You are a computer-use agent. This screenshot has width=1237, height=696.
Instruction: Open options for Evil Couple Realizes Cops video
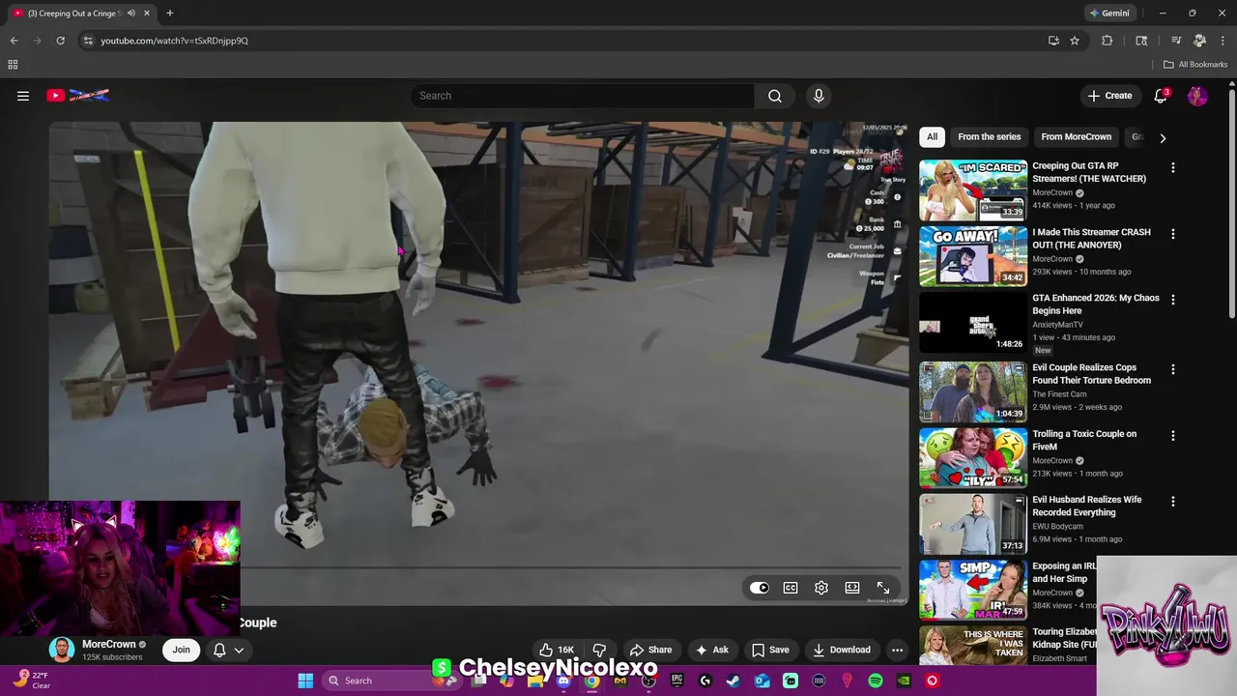[1173, 369]
